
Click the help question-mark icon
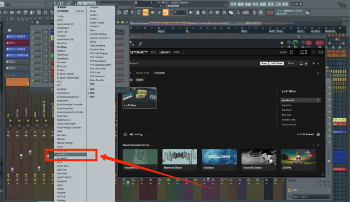pos(132,12)
